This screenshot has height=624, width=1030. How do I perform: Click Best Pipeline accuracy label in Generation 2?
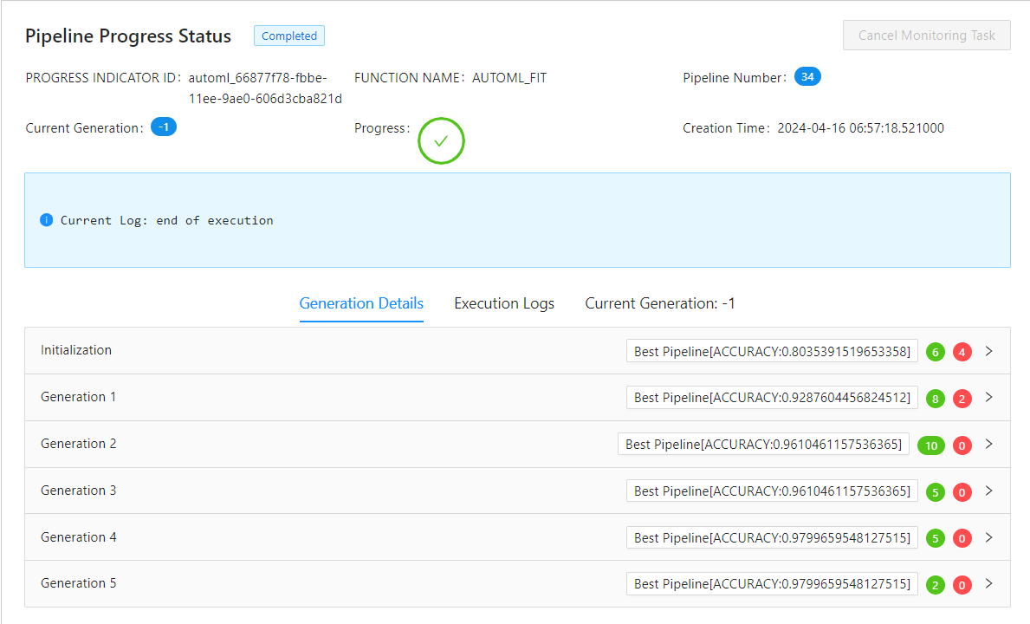coord(763,445)
